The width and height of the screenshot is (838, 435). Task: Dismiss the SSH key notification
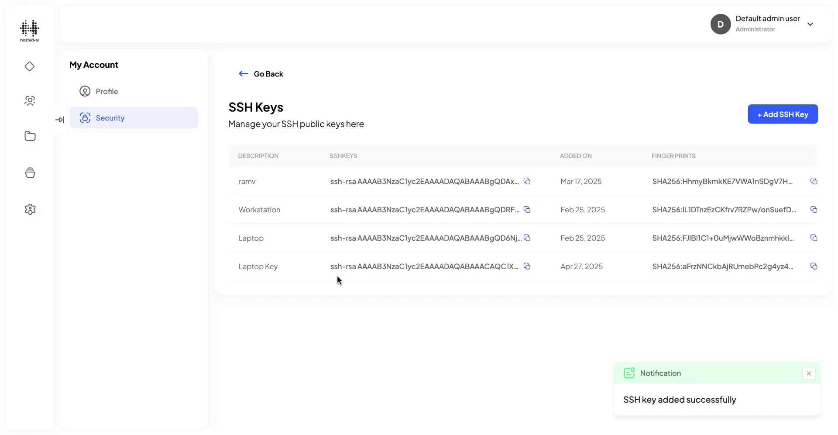tap(809, 373)
